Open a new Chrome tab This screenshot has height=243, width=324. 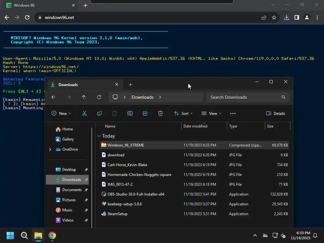coord(85,5)
